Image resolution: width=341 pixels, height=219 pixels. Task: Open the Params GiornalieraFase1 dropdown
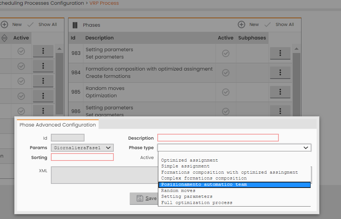[x=82, y=148]
